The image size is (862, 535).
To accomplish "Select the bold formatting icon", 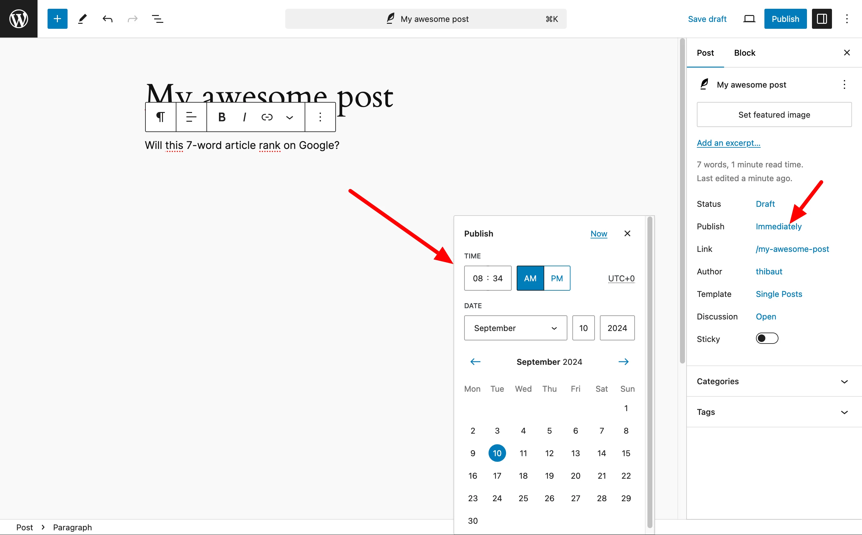I will pyautogui.click(x=221, y=117).
